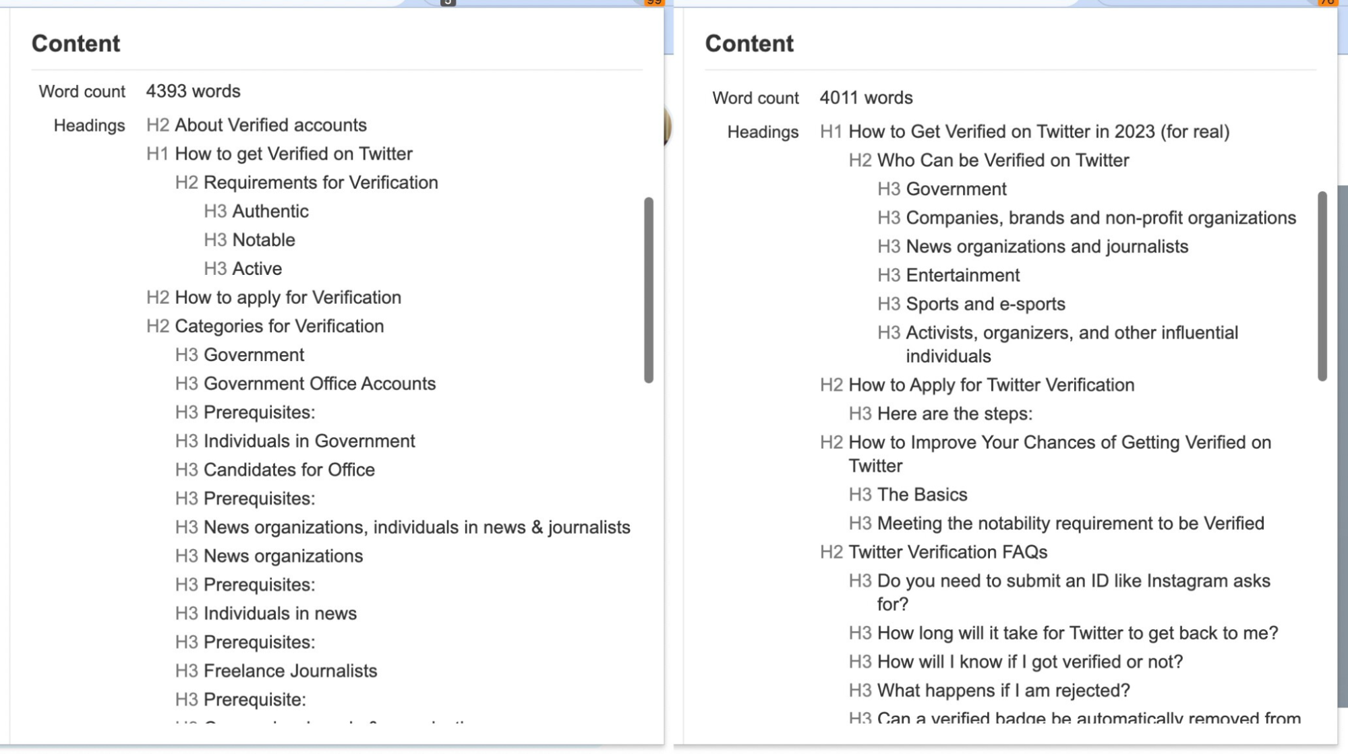The width and height of the screenshot is (1348, 754).
Task: Click 'Freelance Journalists' heading
Action: 290,671
